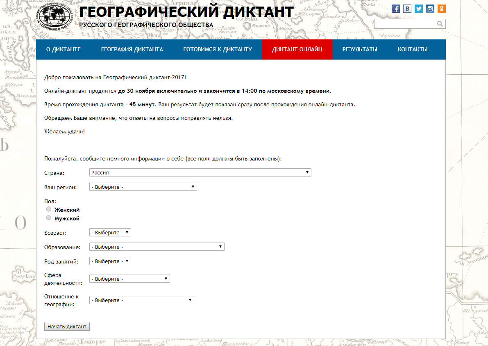Click the Добро пожаловать welcome line

(x=115, y=77)
